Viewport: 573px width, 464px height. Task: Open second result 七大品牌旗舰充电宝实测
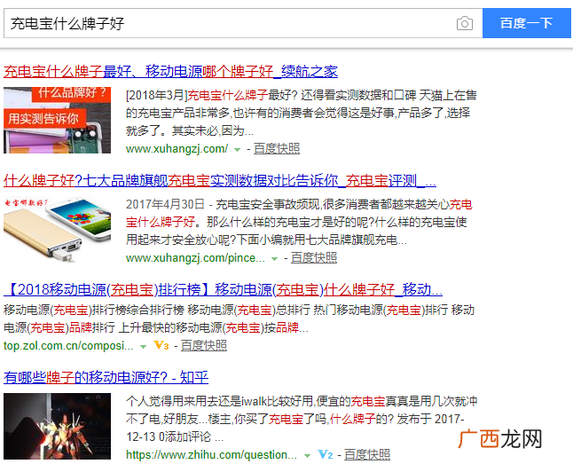[220, 181]
